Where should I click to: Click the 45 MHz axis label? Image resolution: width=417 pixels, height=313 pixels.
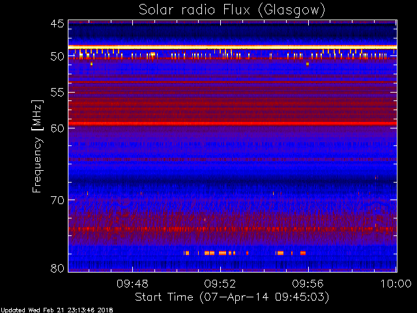pyautogui.click(x=58, y=23)
